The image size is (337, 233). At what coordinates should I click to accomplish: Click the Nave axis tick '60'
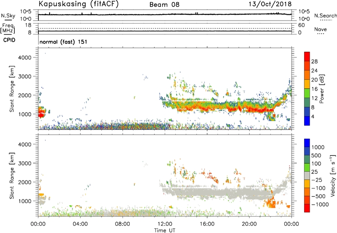click(301, 25)
